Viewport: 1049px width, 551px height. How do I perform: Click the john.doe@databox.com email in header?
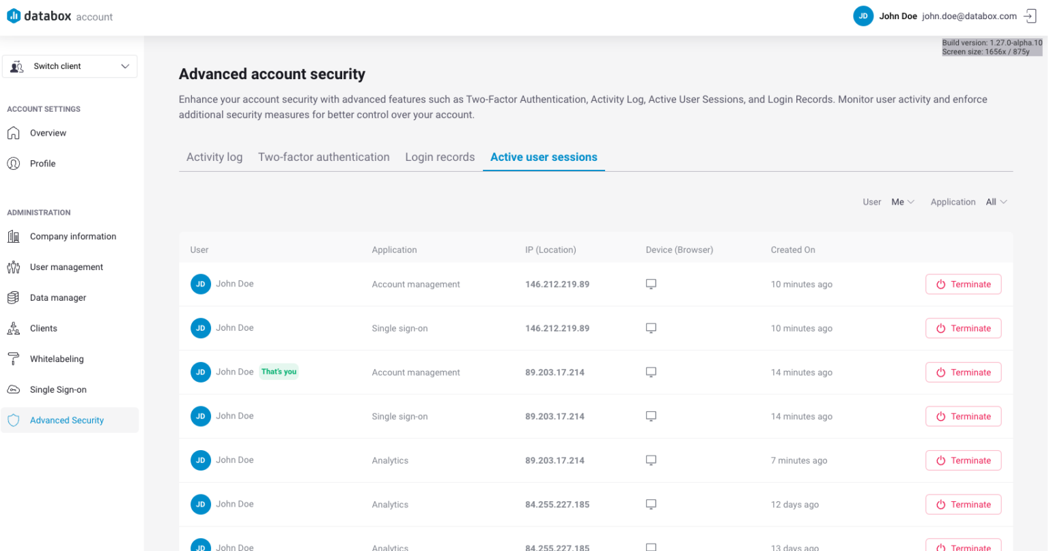[969, 16]
